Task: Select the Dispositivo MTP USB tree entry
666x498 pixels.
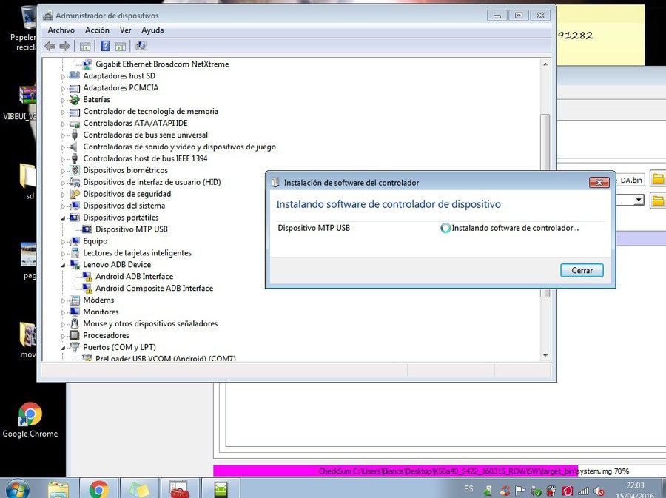Action: [x=131, y=229]
